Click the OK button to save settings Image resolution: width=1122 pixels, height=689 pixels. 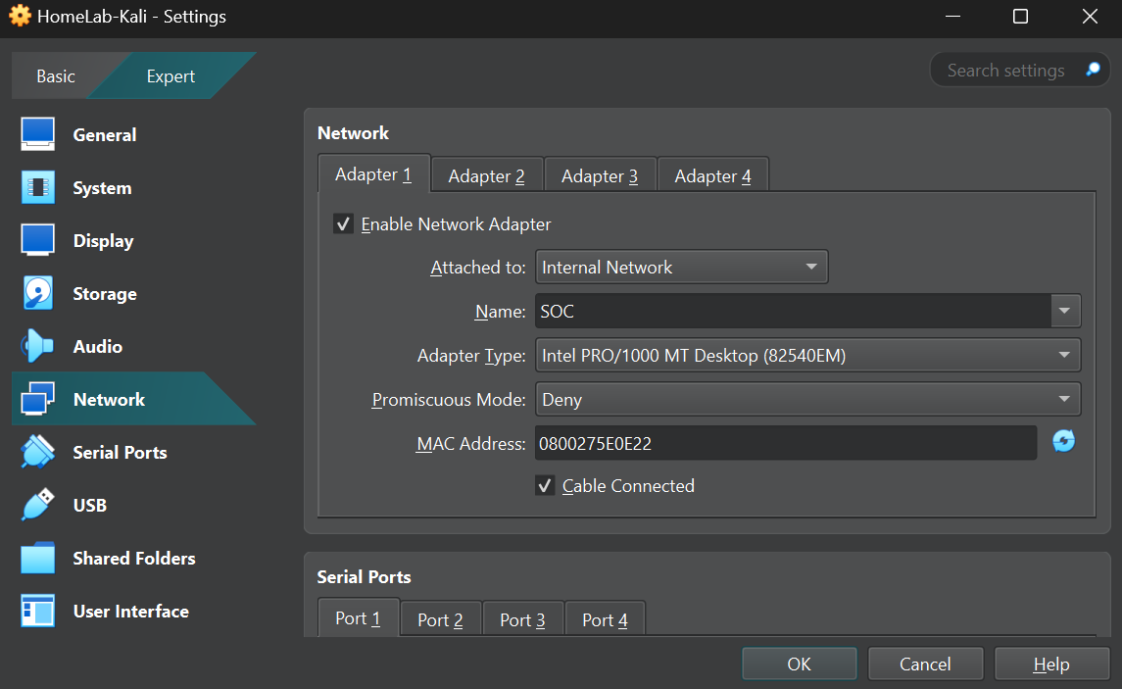tap(799, 664)
